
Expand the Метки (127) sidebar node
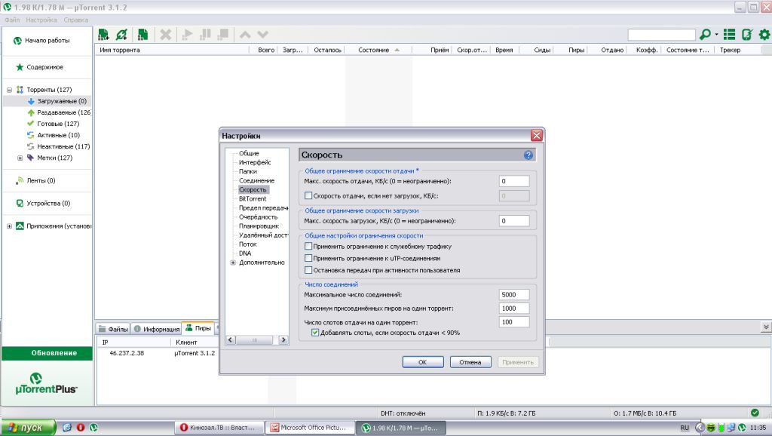pos(20,158)
